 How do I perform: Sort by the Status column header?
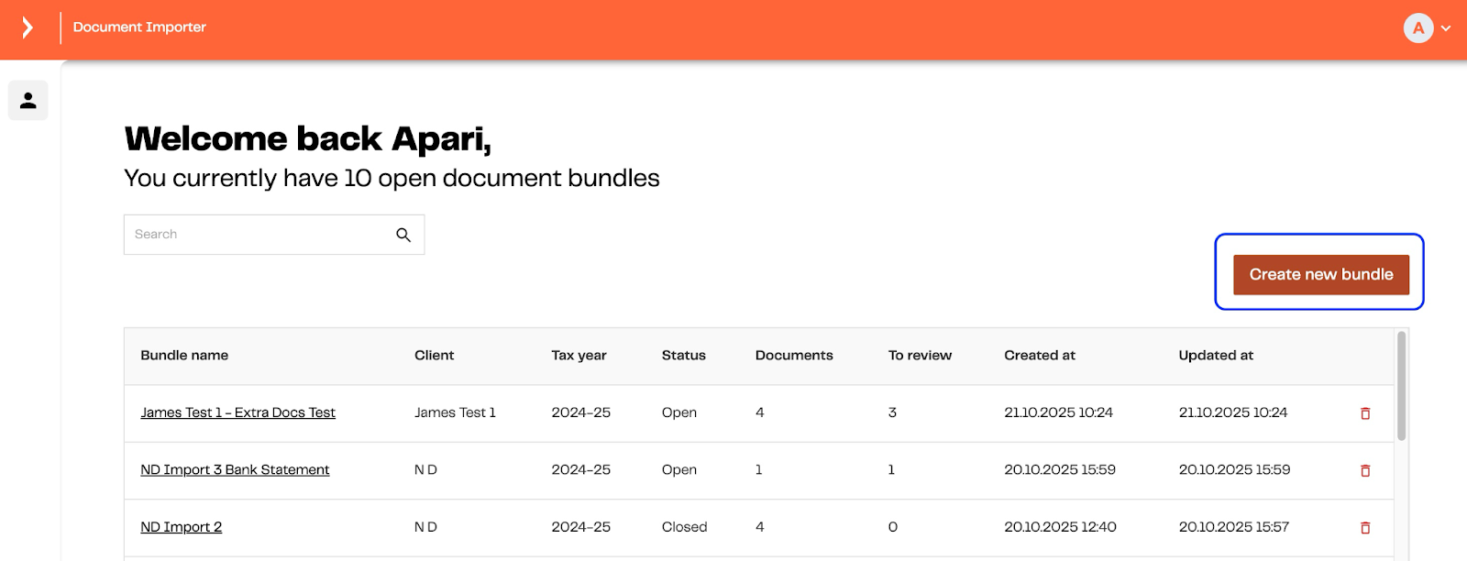[x=683, y=356]
